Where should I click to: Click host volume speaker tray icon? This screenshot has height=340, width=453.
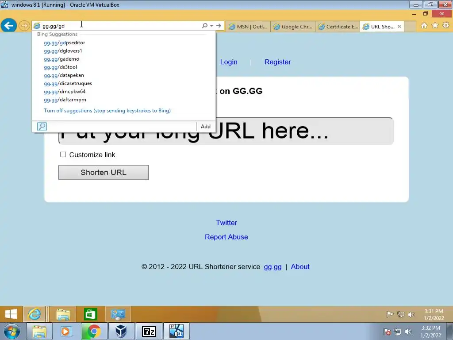[x=408, y=332]
